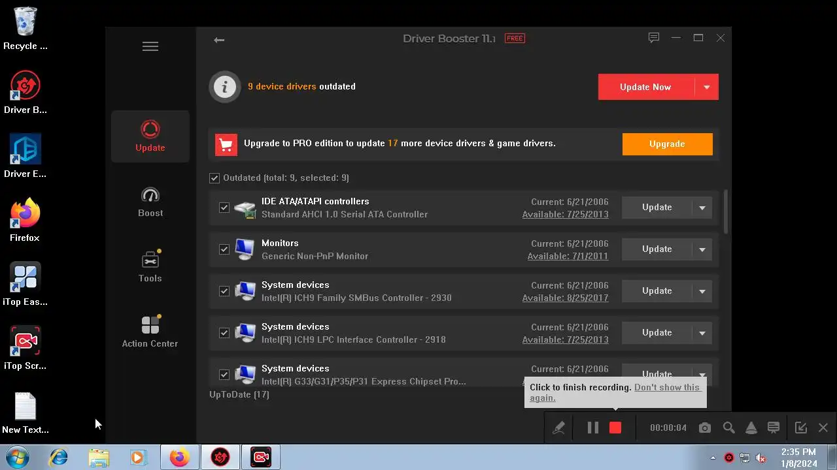Click the recorder spotlight cone icon
837x470 pixels.
click(x=751, y=428)
